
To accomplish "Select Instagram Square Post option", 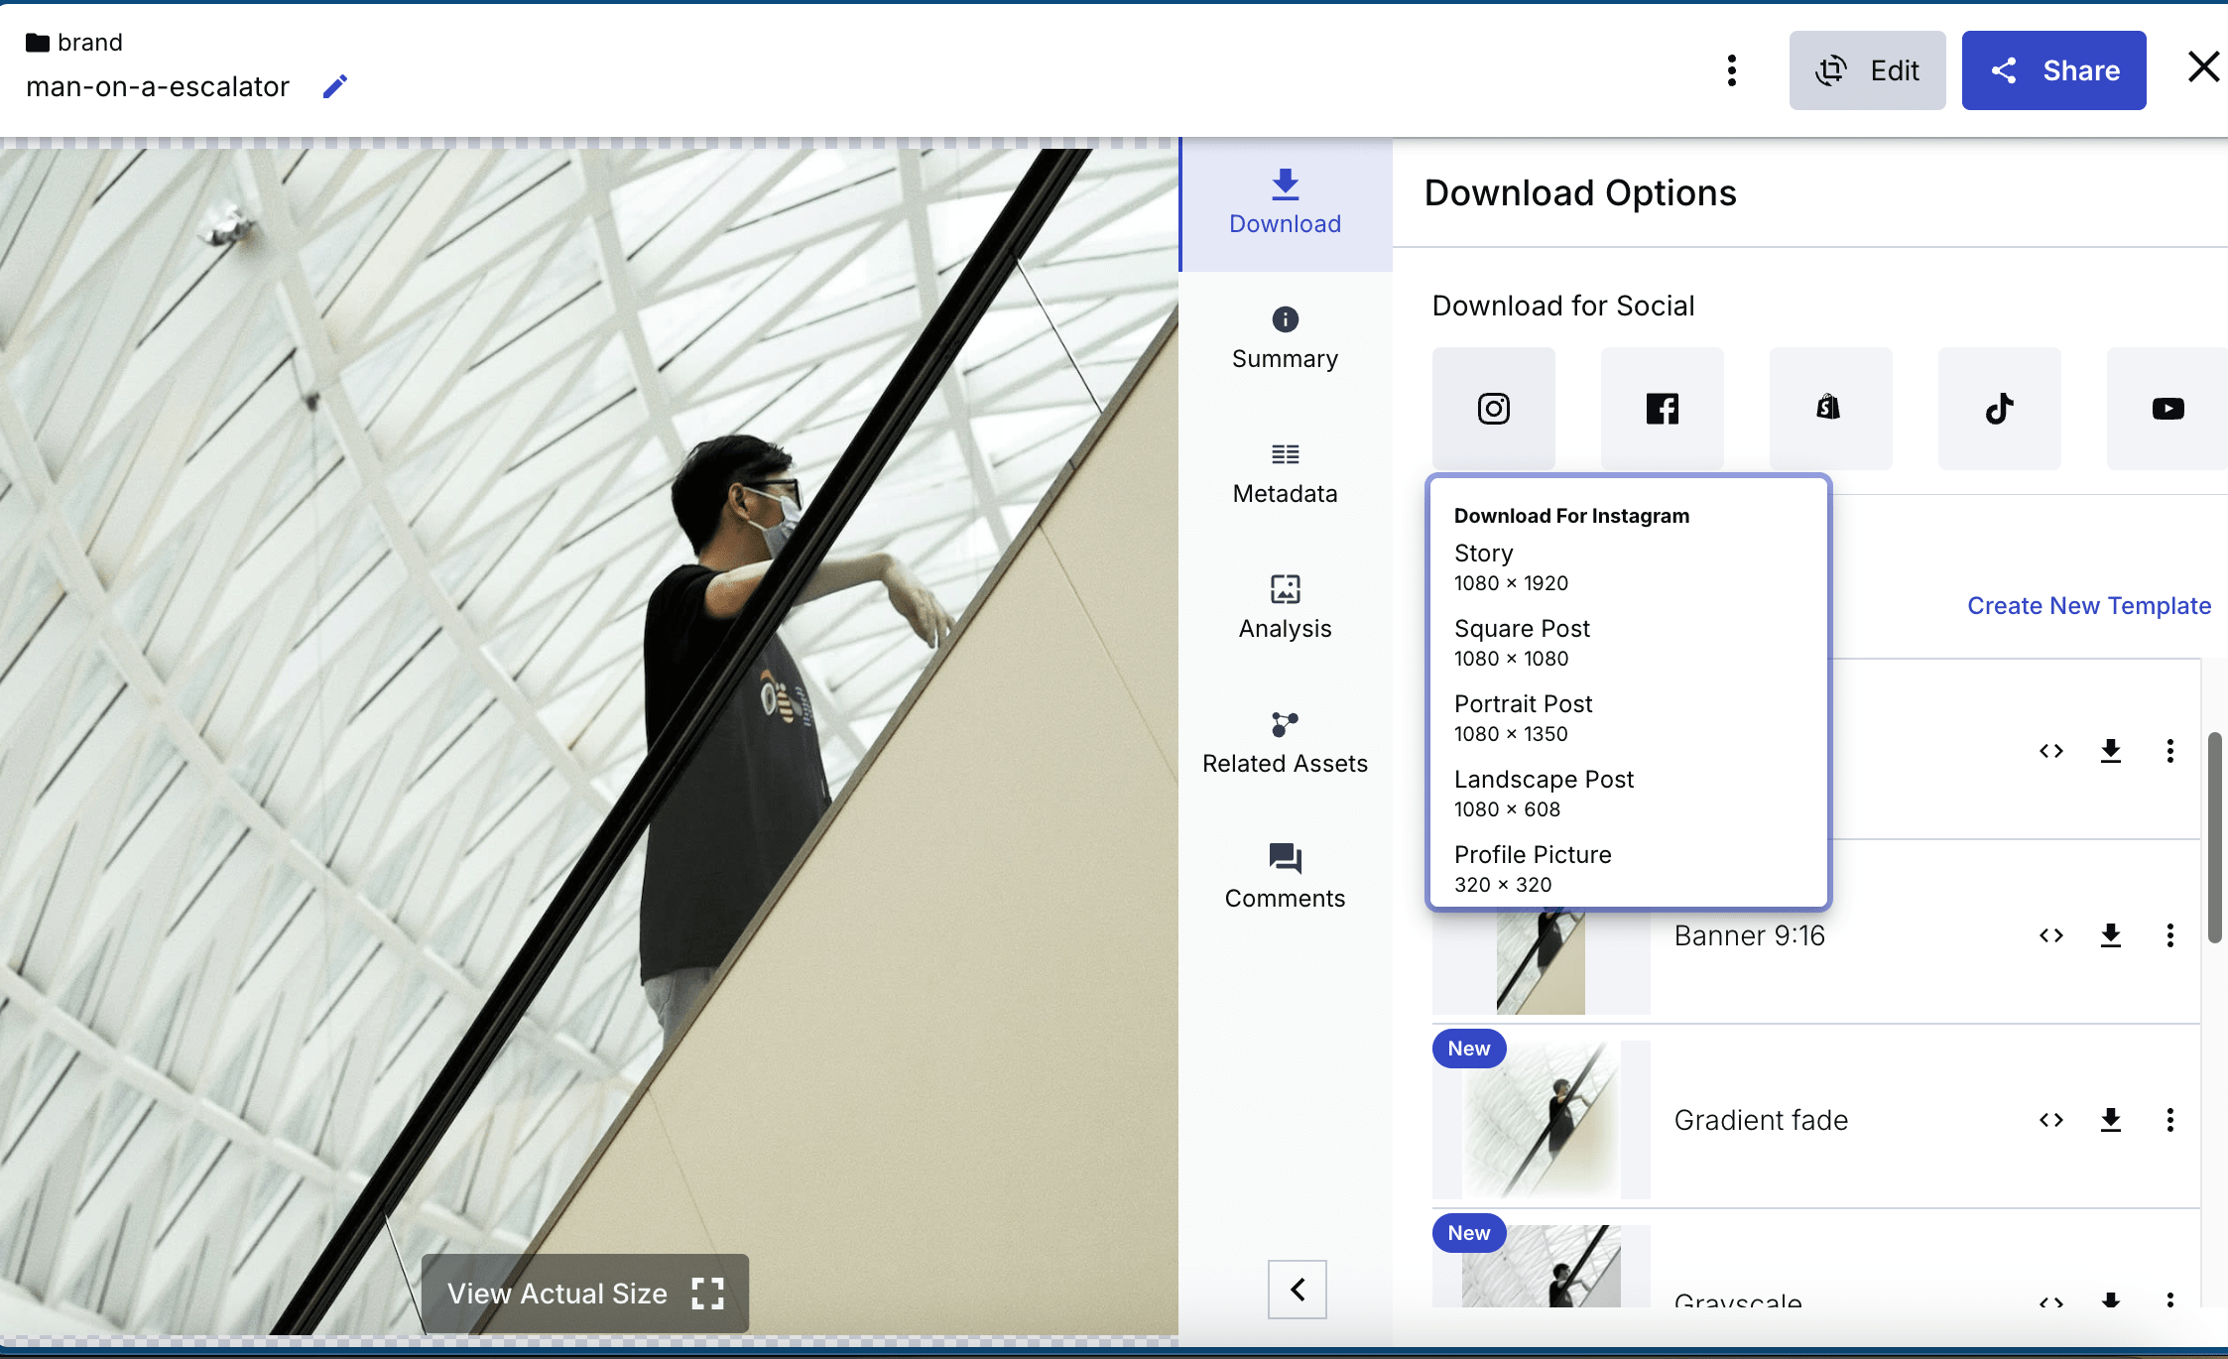I will point(1627,643).
